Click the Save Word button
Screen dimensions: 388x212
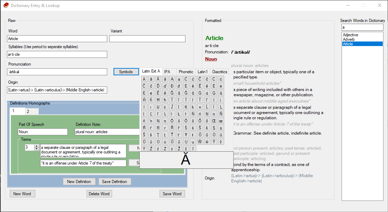tap(172, 194)
